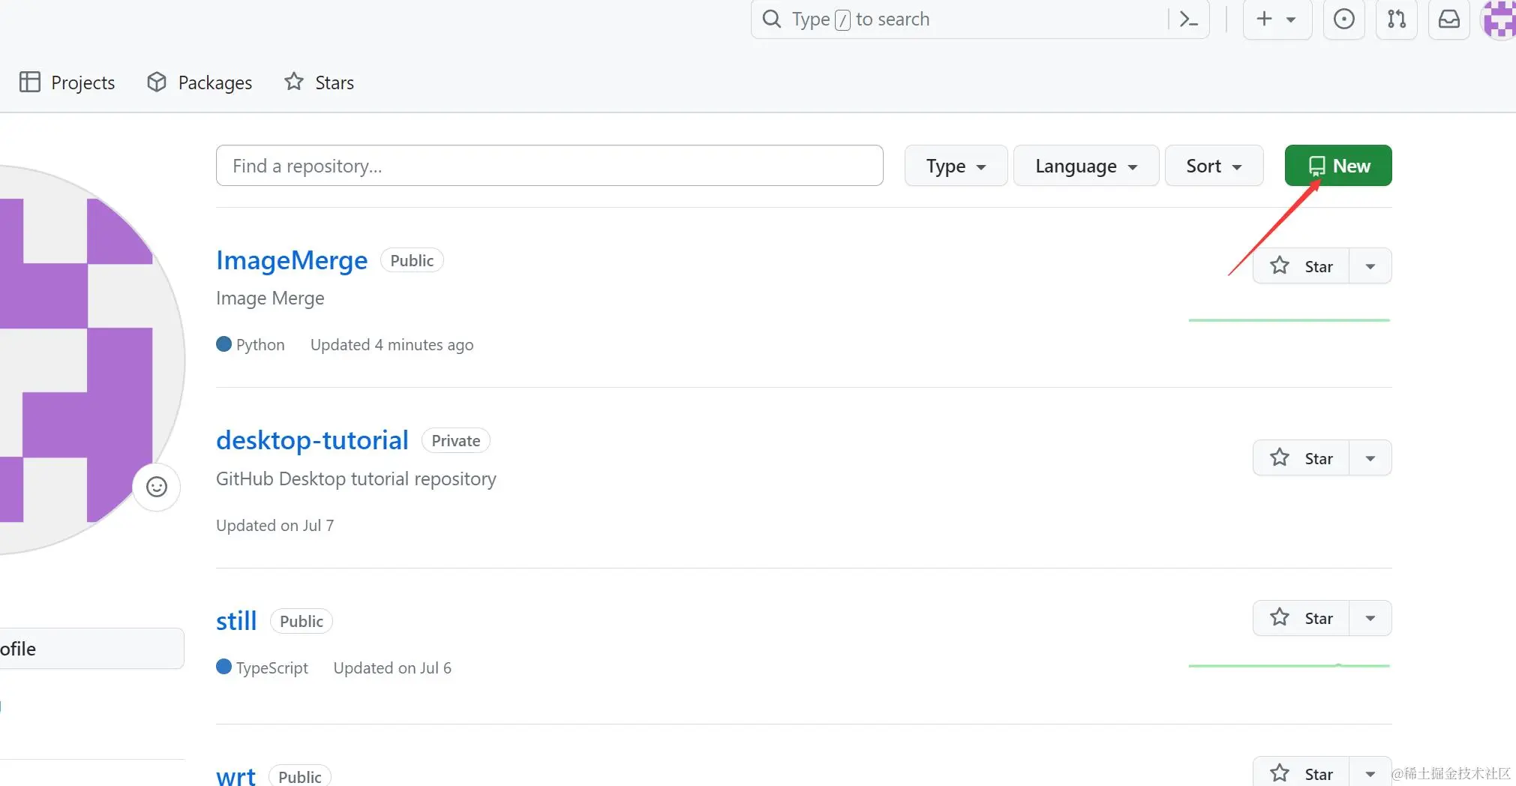Click the user avatar in header
The image size is (1516, 786).
[1499, 19]
